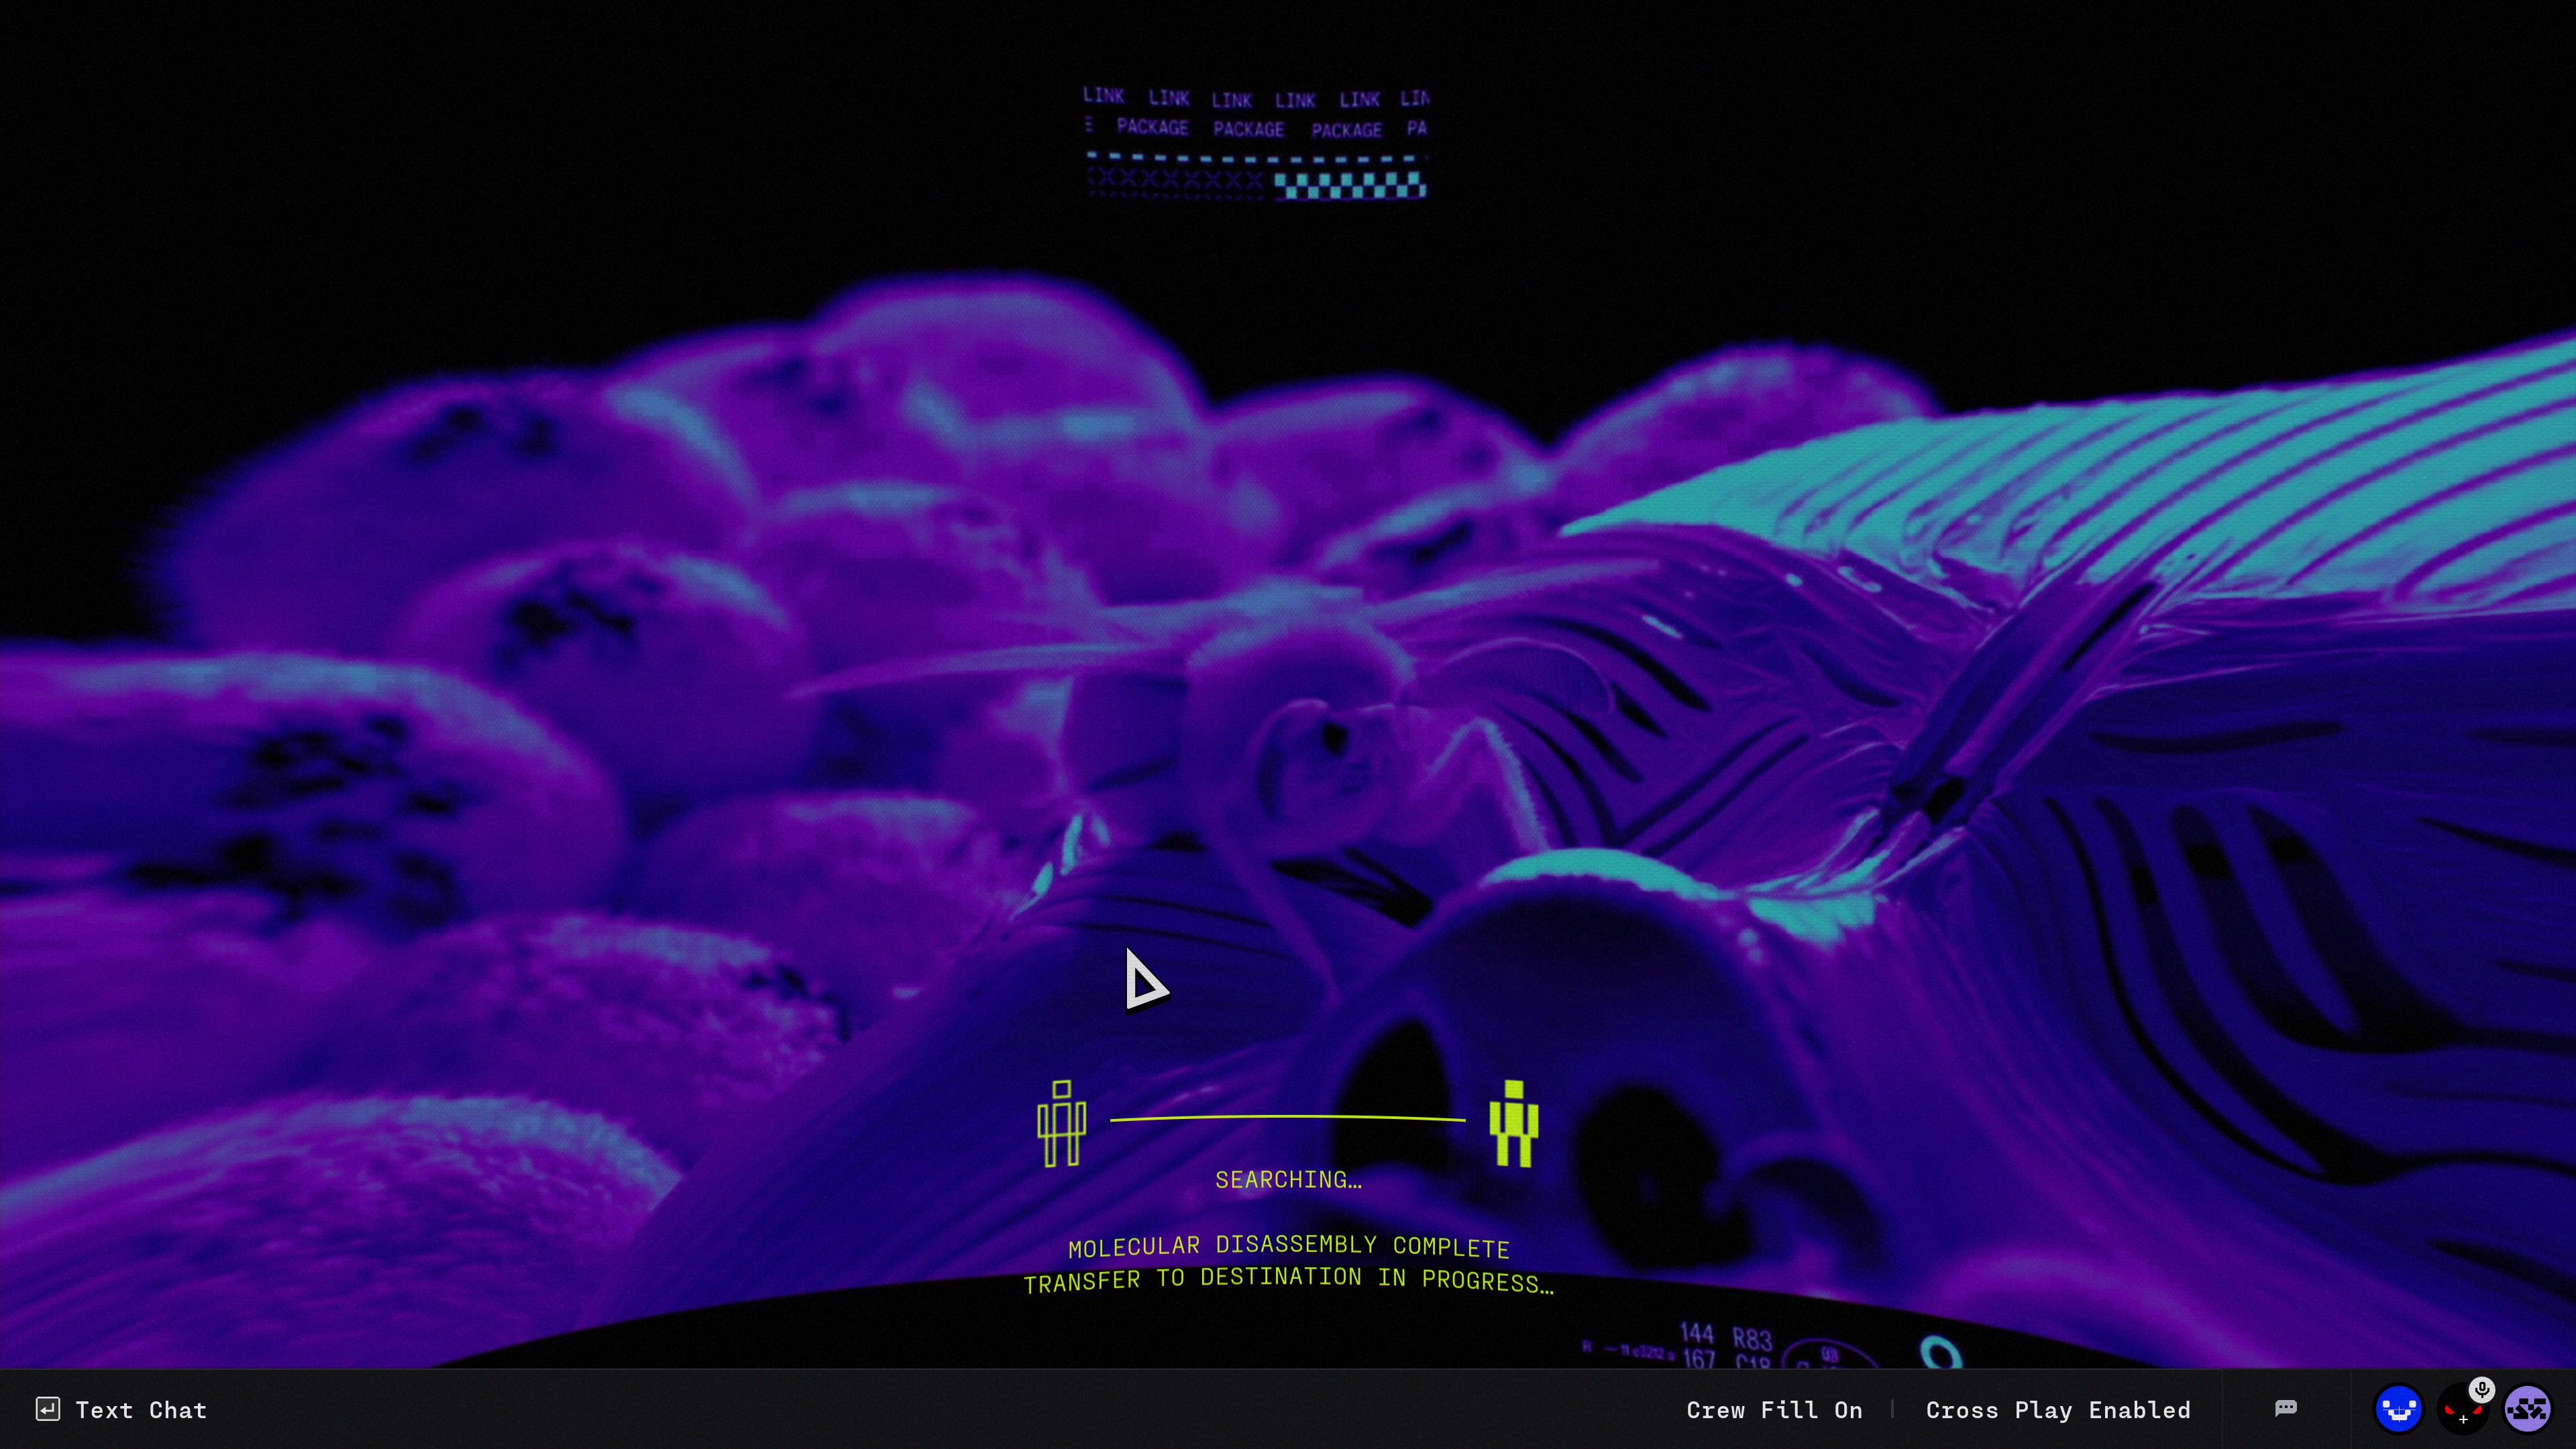2576x1449 pixels.
Task: Open the Text Chat label
Action: [x=141, y=1410]
